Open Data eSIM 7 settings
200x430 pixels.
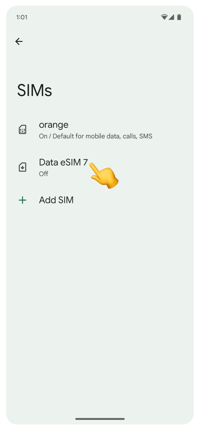pos(100,167)
